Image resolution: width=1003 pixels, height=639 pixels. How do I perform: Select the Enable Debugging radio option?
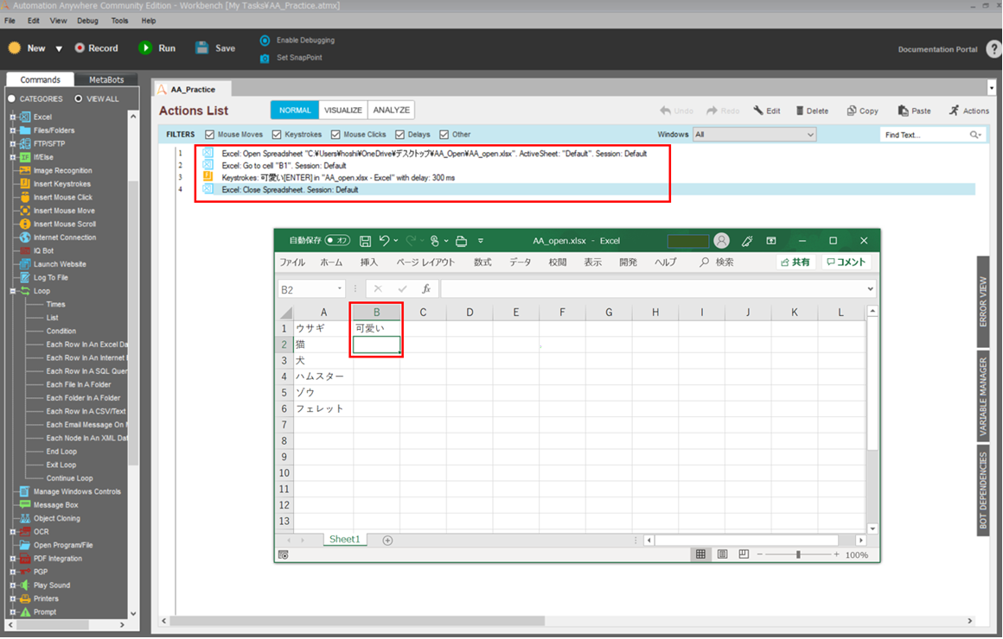265,41
